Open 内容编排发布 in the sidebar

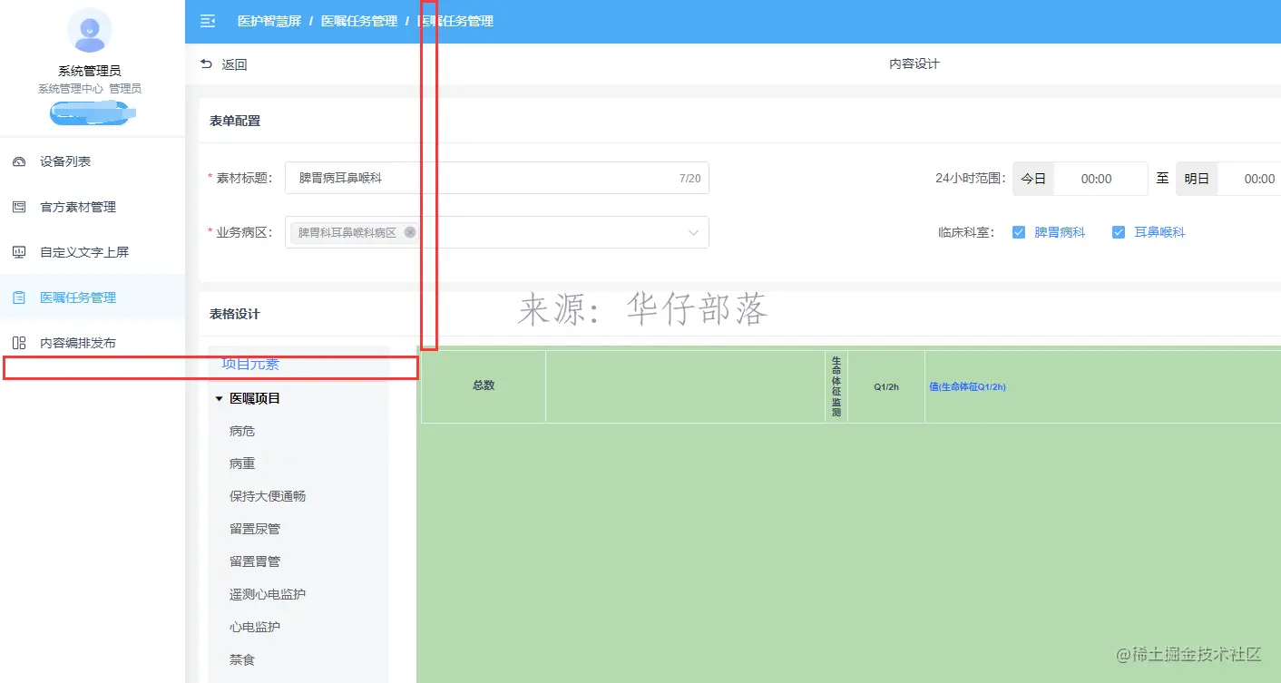(x=93, y=343)
